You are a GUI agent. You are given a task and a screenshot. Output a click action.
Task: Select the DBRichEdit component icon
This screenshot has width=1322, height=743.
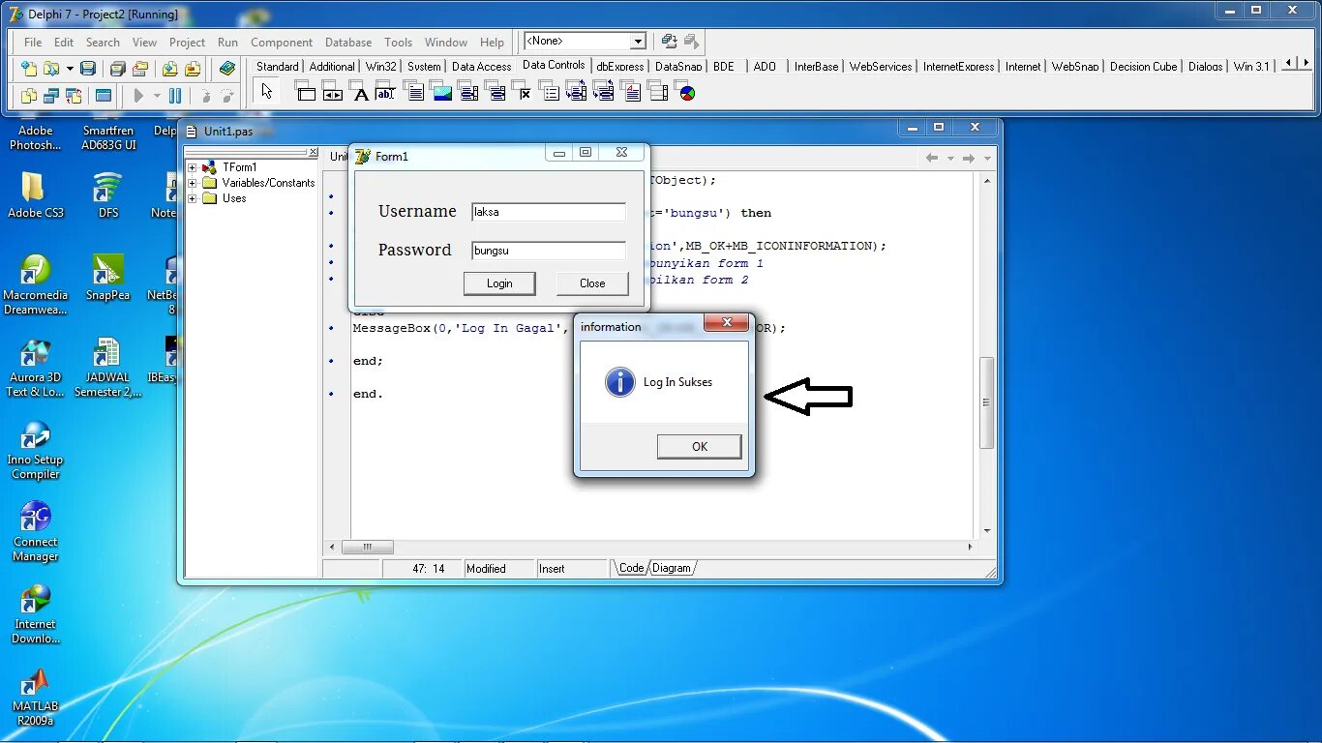[631, 92]
